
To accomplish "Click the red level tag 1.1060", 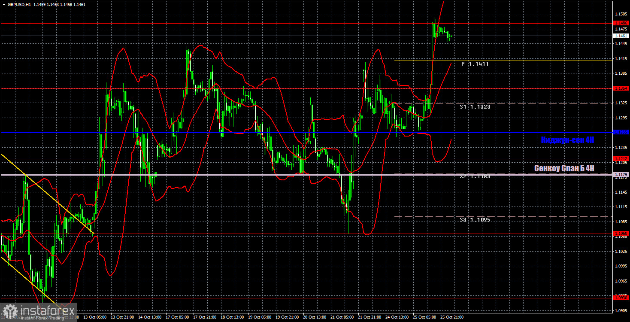I will coord(621,234).
